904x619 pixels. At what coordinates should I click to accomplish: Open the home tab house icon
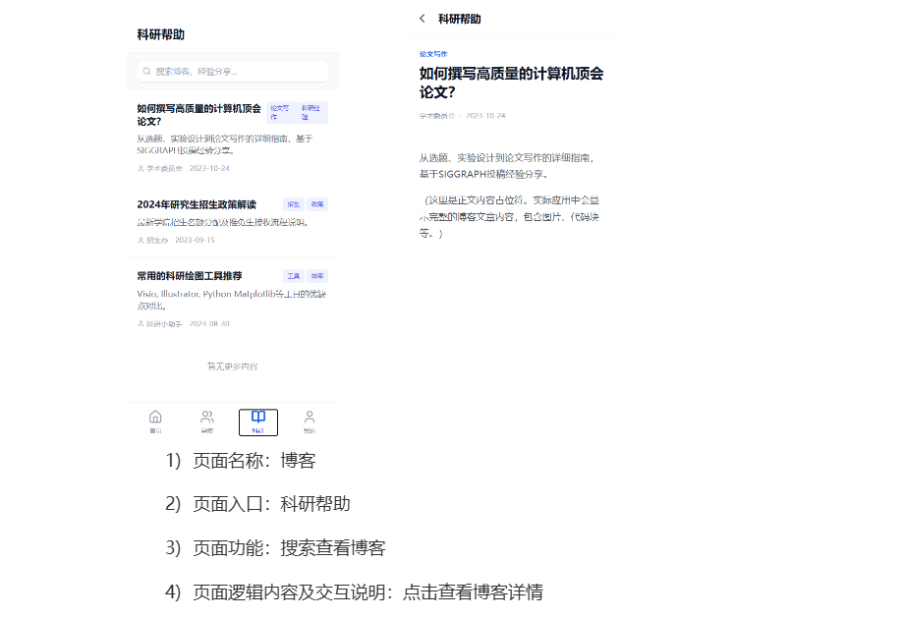click(x=155, y=418)
